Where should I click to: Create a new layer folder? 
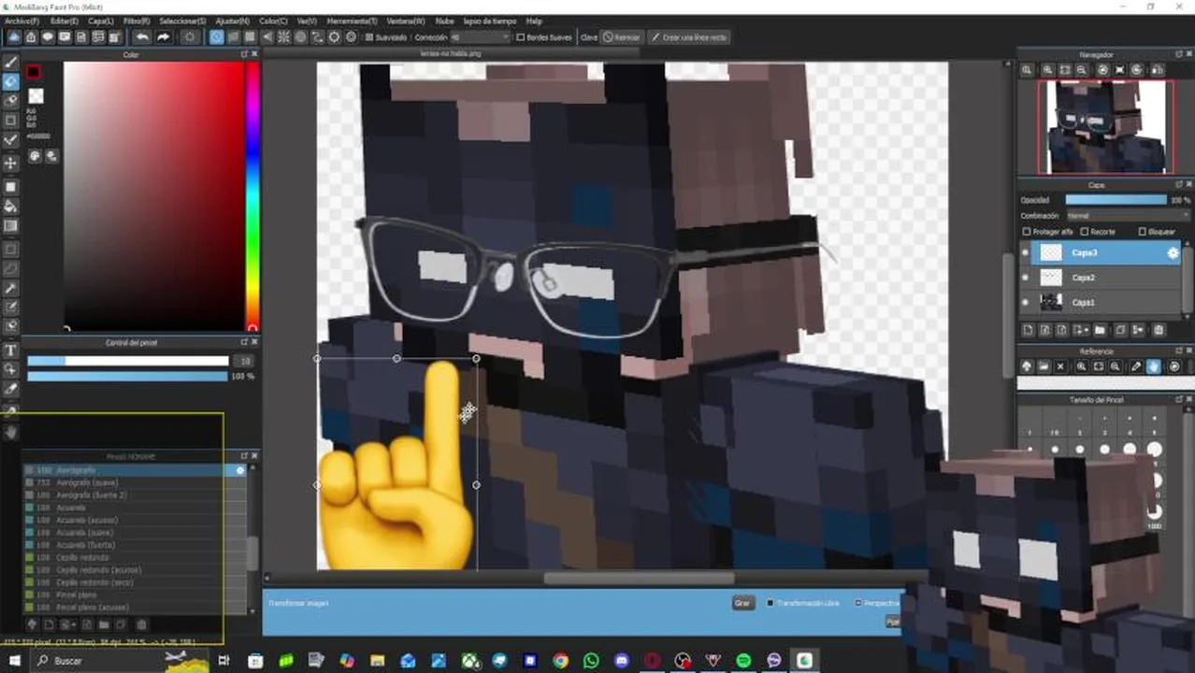click(x=1100, y=330)
